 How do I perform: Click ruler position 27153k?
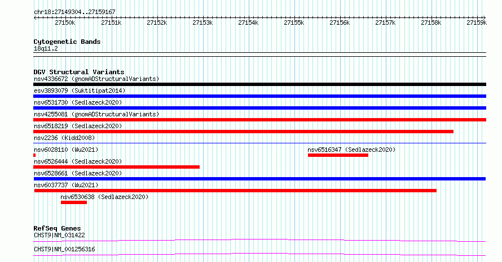tap(202, 22)
